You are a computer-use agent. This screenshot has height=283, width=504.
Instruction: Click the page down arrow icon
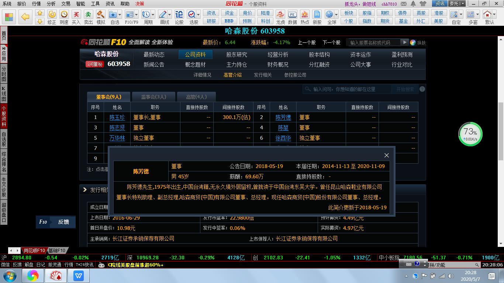point(40,21)
